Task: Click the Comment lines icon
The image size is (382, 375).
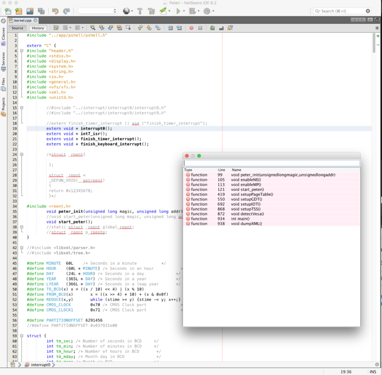Action: coord(212,28)
